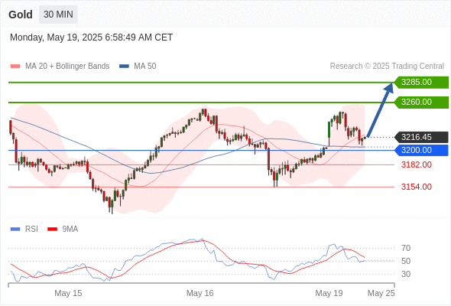Click the blue MA 50 legend swatch

point(124,67)
